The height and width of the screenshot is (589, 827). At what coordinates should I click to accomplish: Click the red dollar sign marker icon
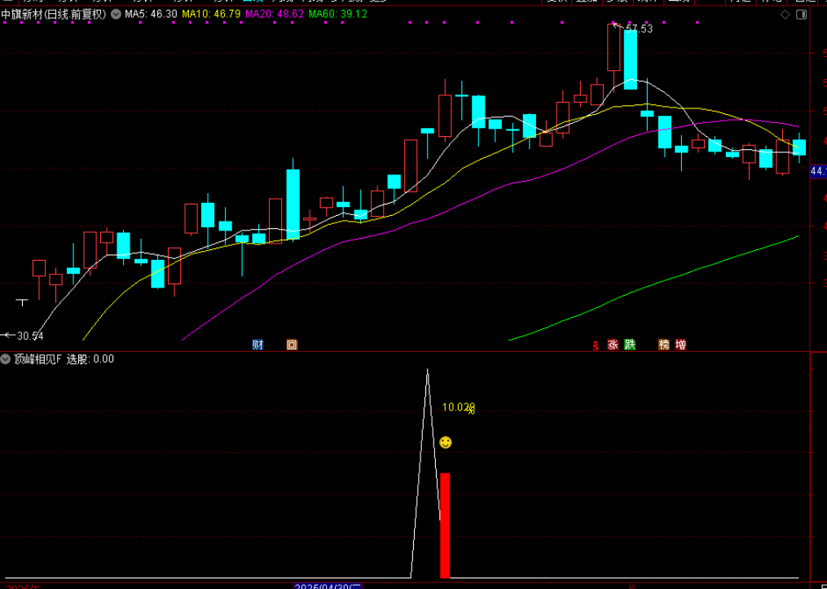pyautogui.click(x=596, y=345)
